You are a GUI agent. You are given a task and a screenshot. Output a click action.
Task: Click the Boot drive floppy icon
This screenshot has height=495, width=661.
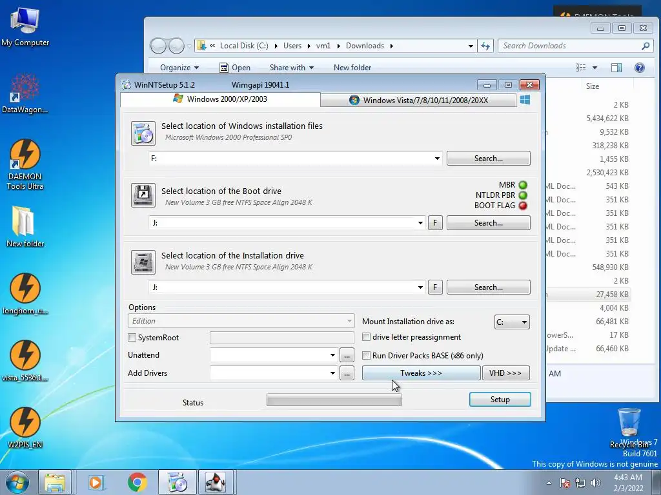click(143, 195)
